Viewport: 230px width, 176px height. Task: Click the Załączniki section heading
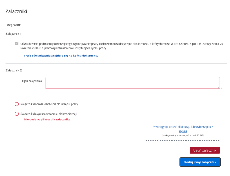(17, 11)
